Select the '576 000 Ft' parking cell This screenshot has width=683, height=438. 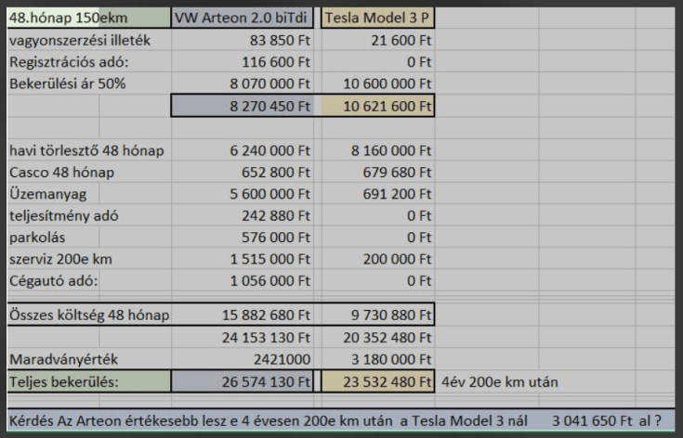coord(243,238)
